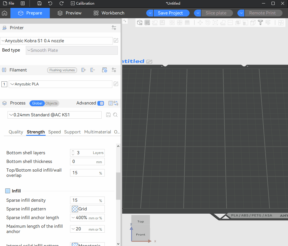
Task: Expand the Remote Print arrow dropdown
Action: coord(241,13)
